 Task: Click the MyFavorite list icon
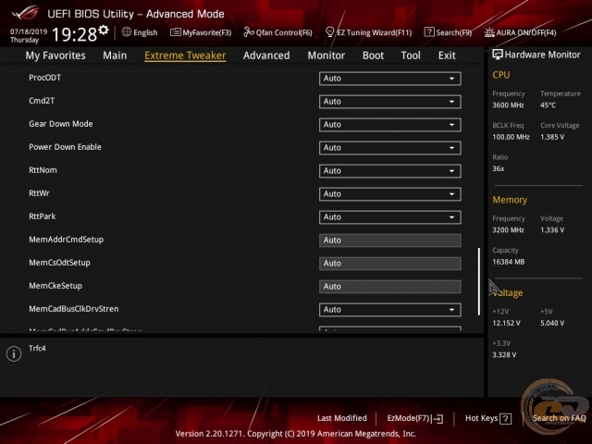pos(175,32)
